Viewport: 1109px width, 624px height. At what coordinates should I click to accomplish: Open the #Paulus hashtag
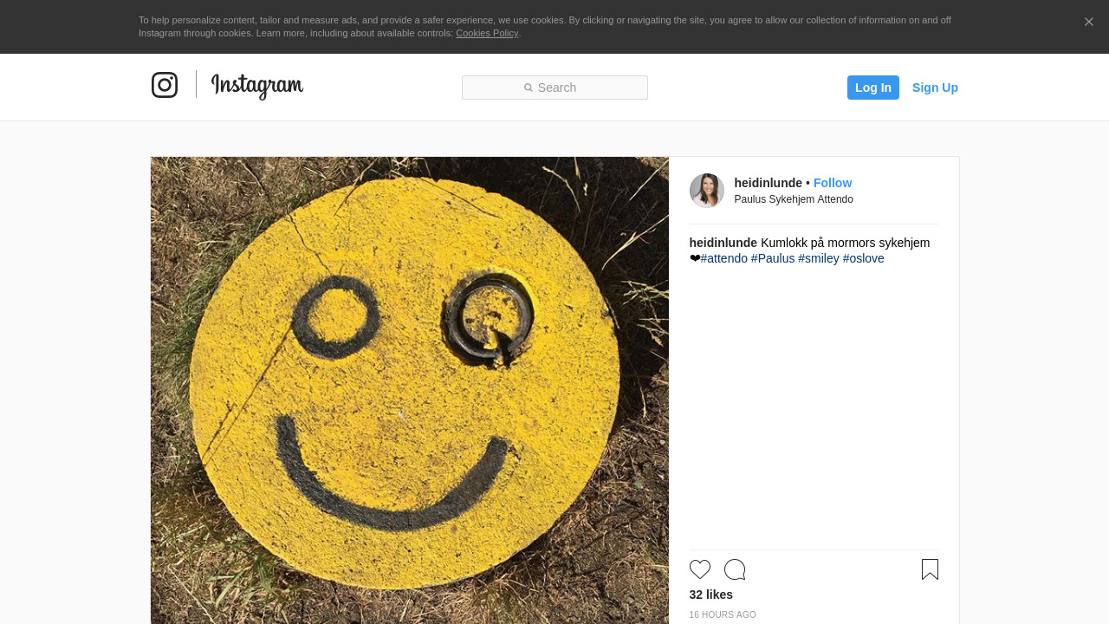point(773,258)
